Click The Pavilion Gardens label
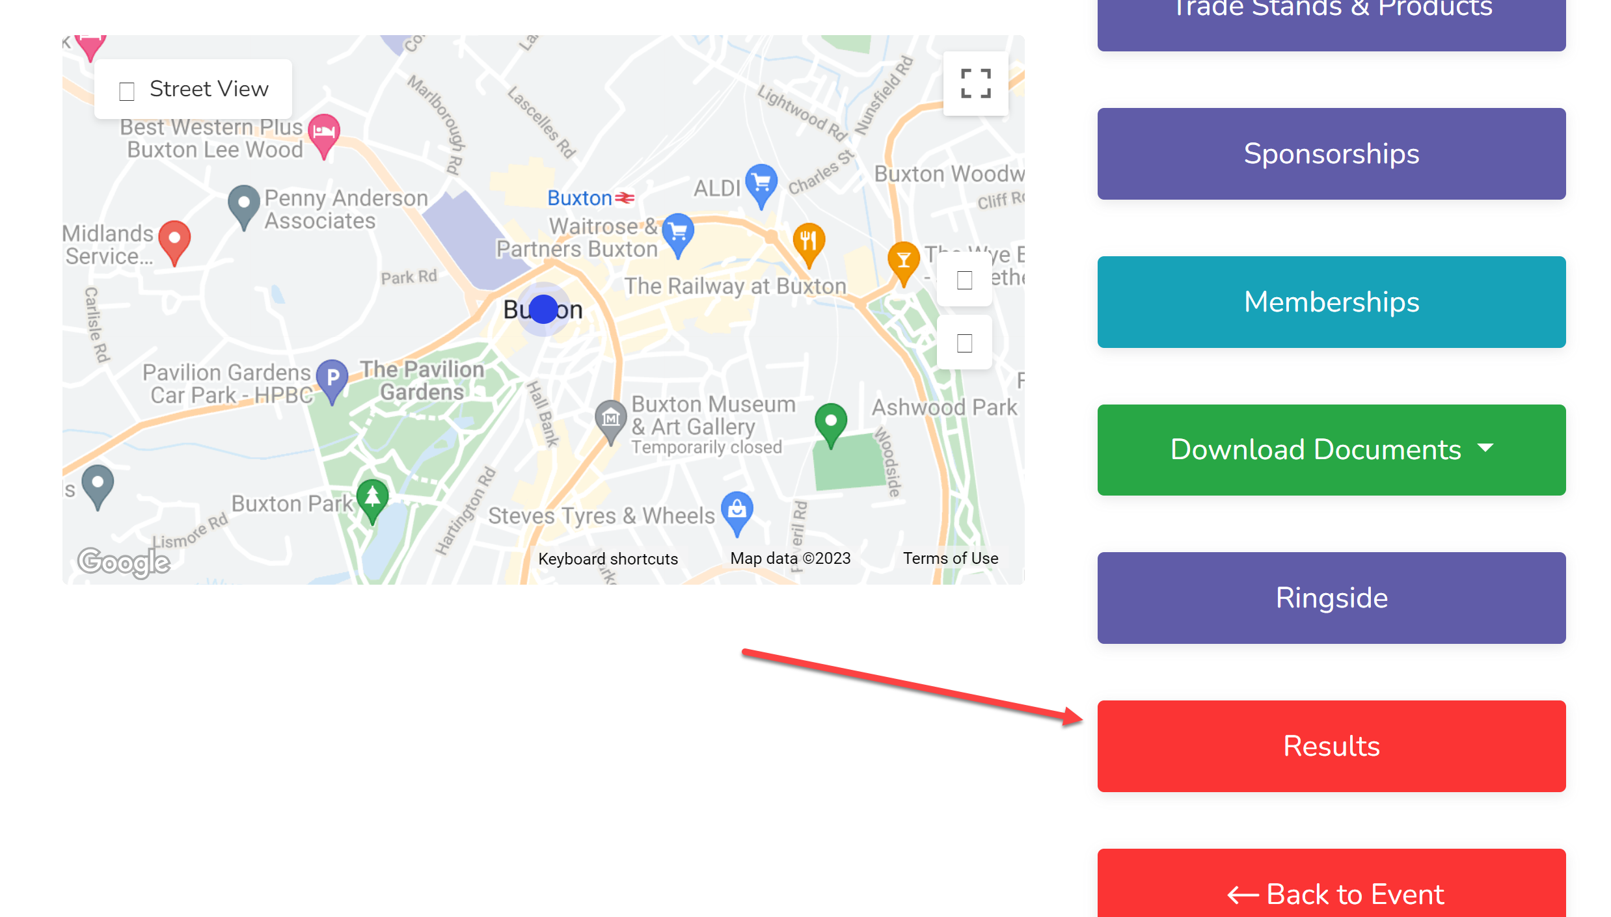Image resolution: width=1611 pixels, height=917 pixels. [422, 380]
